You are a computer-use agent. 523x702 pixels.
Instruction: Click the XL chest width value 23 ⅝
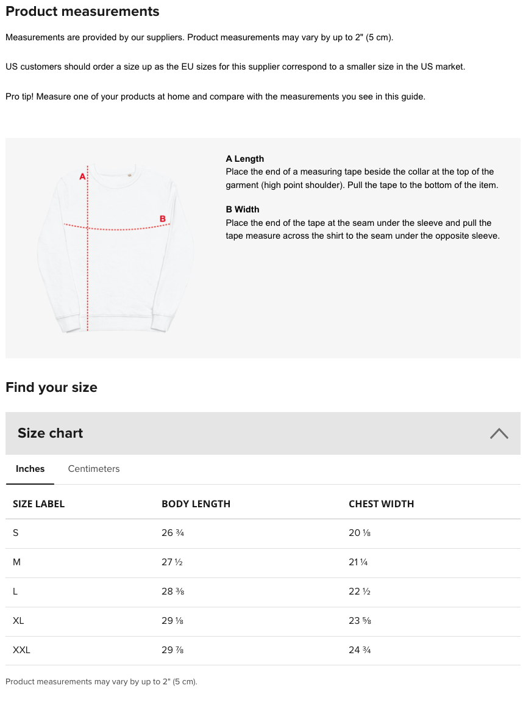coord(360,621)
